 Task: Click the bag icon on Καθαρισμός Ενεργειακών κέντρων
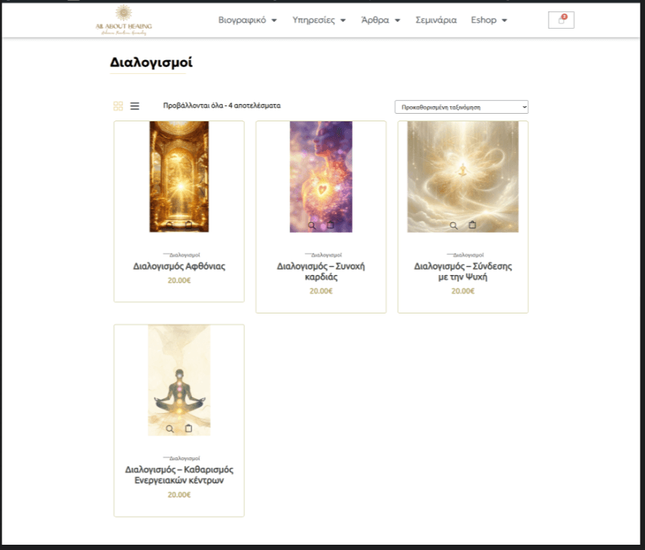pyautogui.click(x=188, y=428)
